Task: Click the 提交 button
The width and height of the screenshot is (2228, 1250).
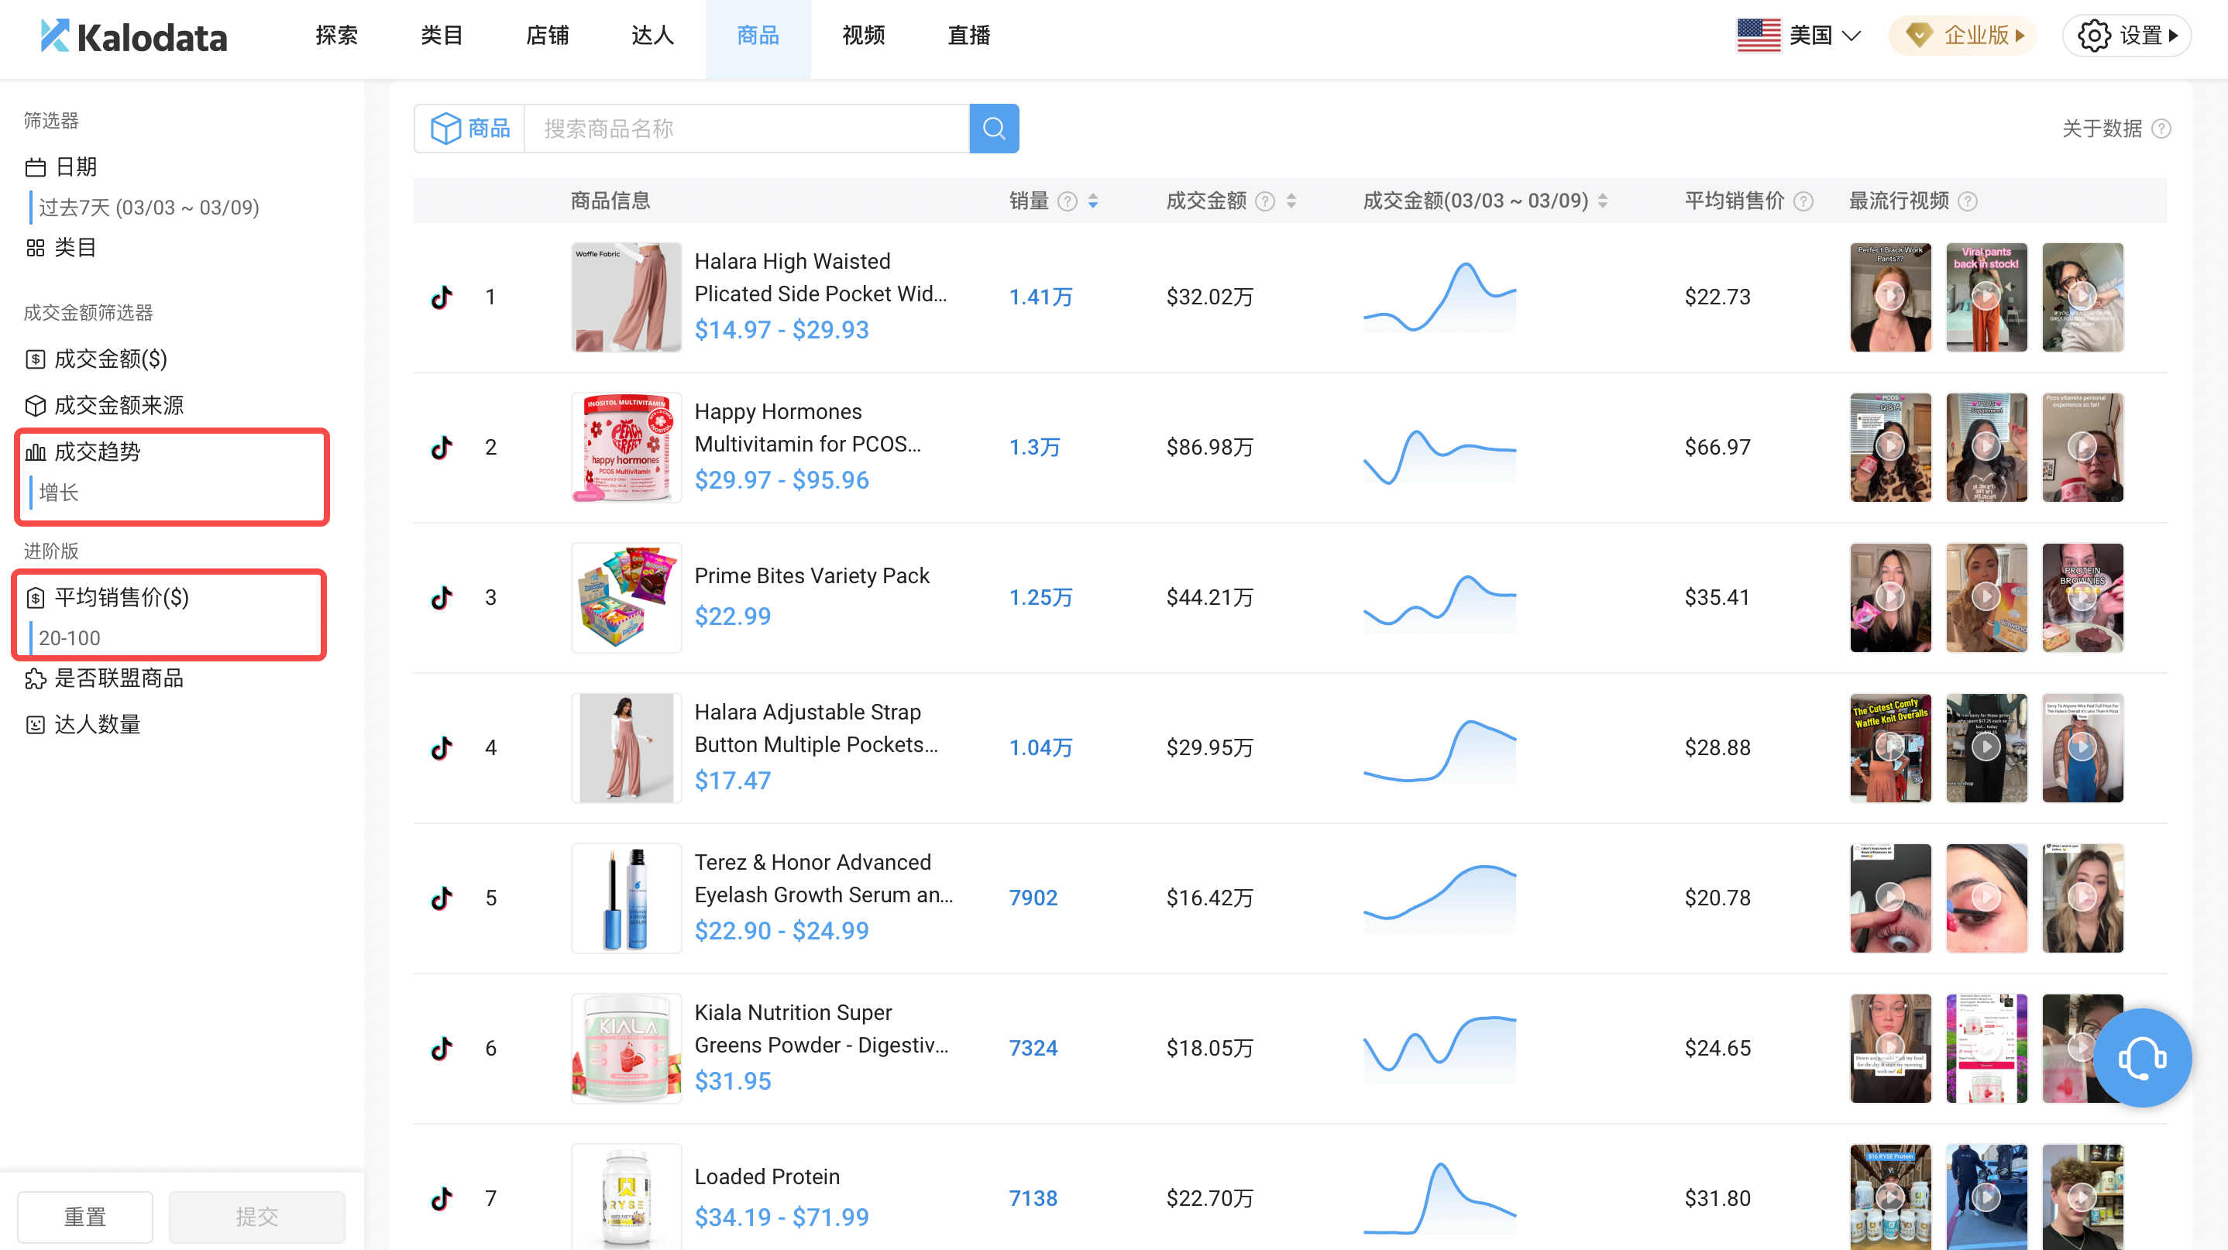Action: (257, 1216)
